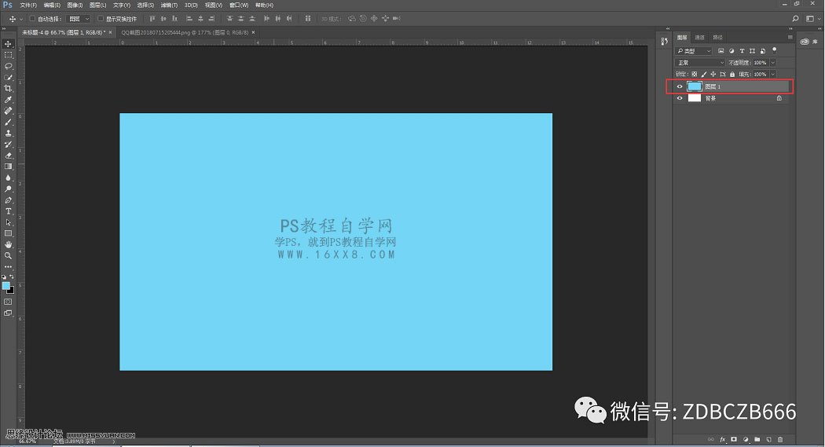Create a new layer group folder
The height and width of the screenshot is (447, 825).
click(757, 439)
